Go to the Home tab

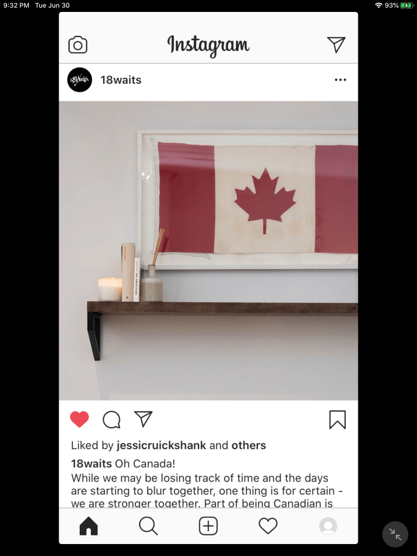point(89,526)
